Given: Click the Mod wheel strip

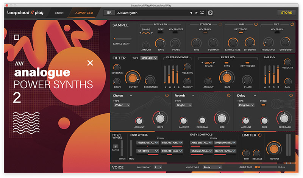Looking at the screenshot, I should [x=131, y=148].
